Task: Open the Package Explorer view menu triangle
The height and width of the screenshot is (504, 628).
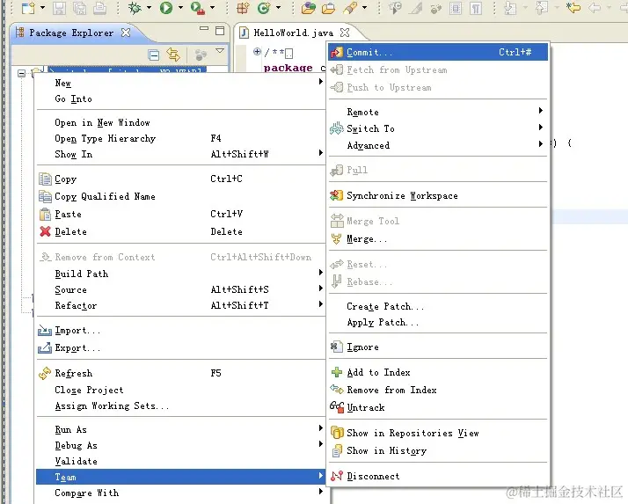Action: [x=220, y=50]
